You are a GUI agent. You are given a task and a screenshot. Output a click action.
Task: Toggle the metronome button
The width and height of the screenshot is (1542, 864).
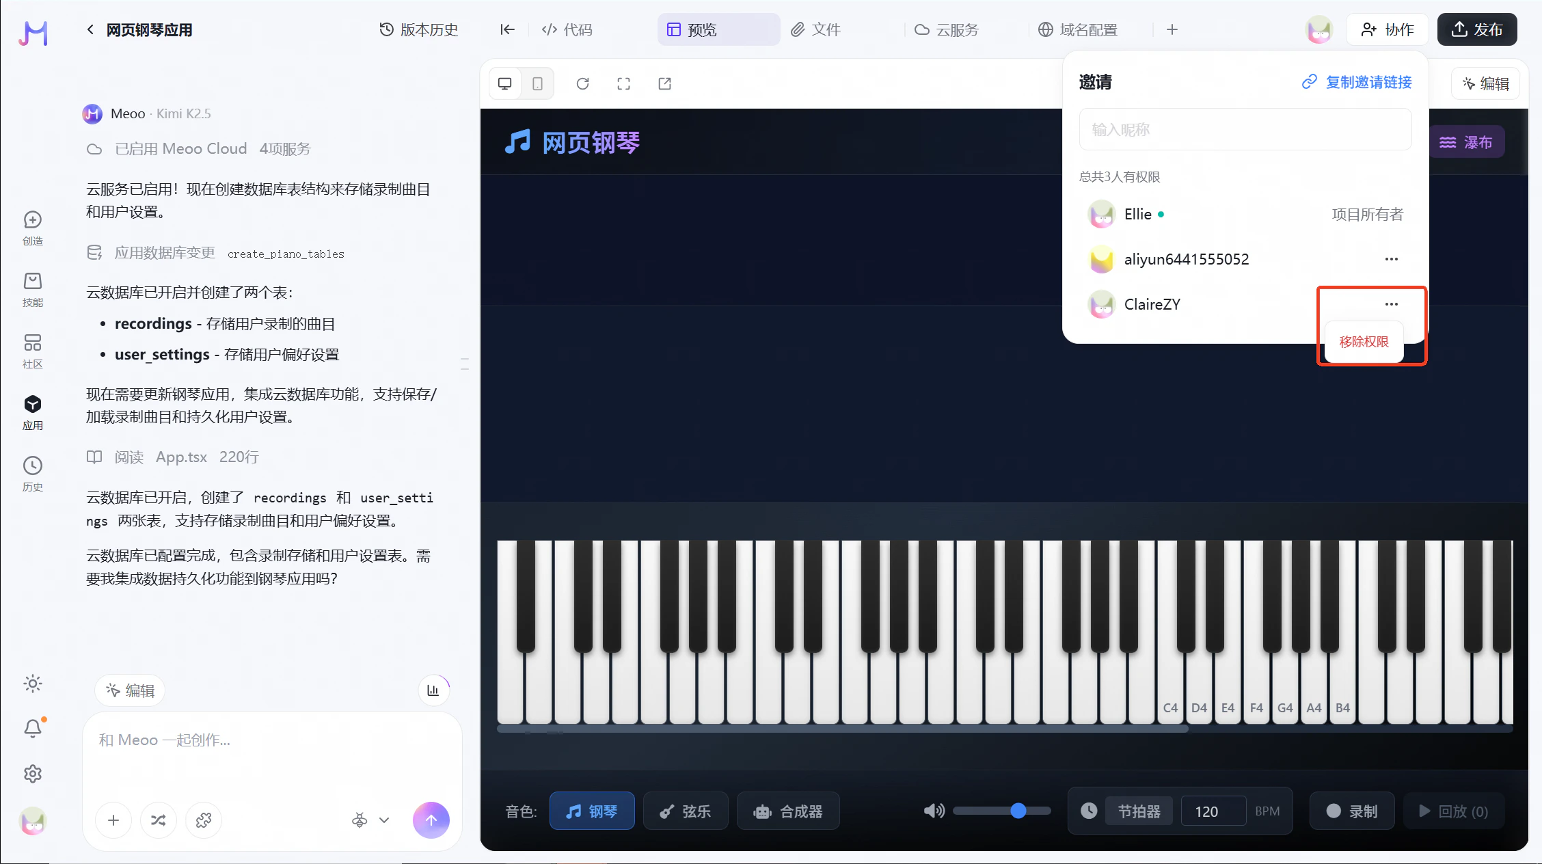tap(1139, 811)
